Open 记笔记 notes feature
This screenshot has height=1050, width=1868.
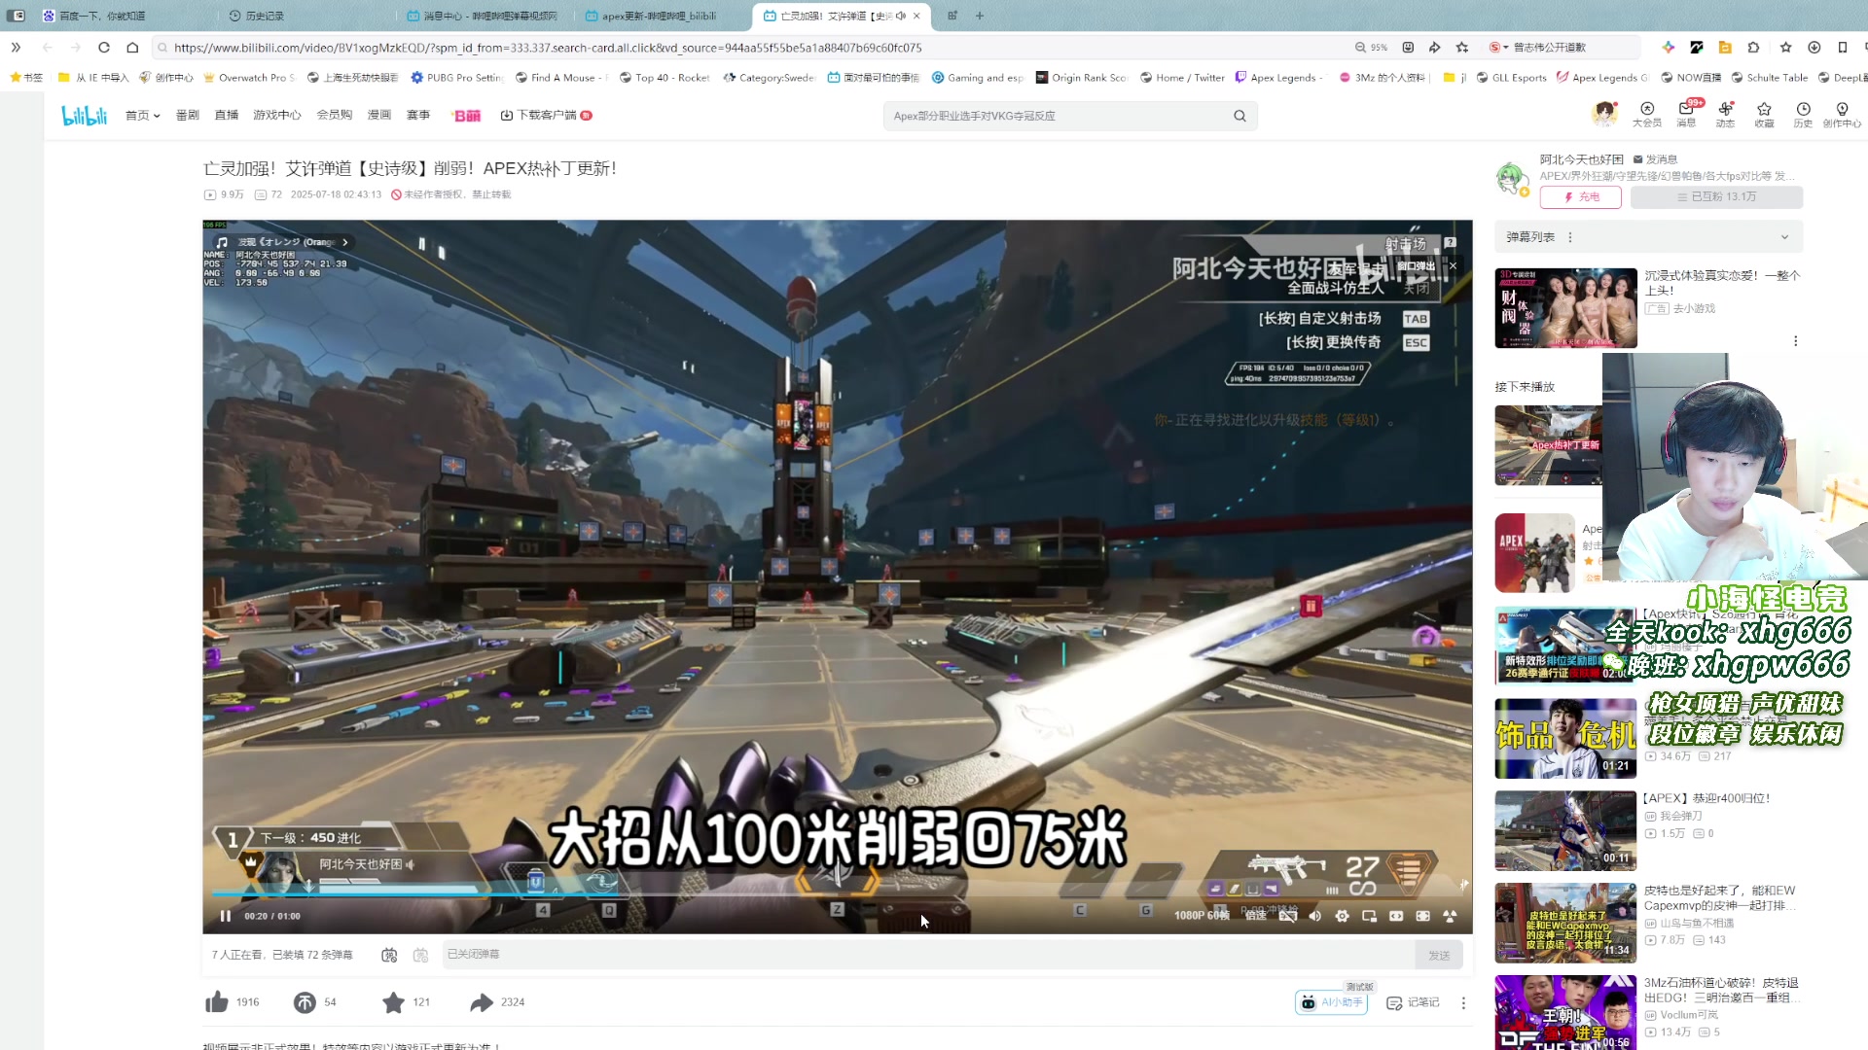click(1413, 1002)
